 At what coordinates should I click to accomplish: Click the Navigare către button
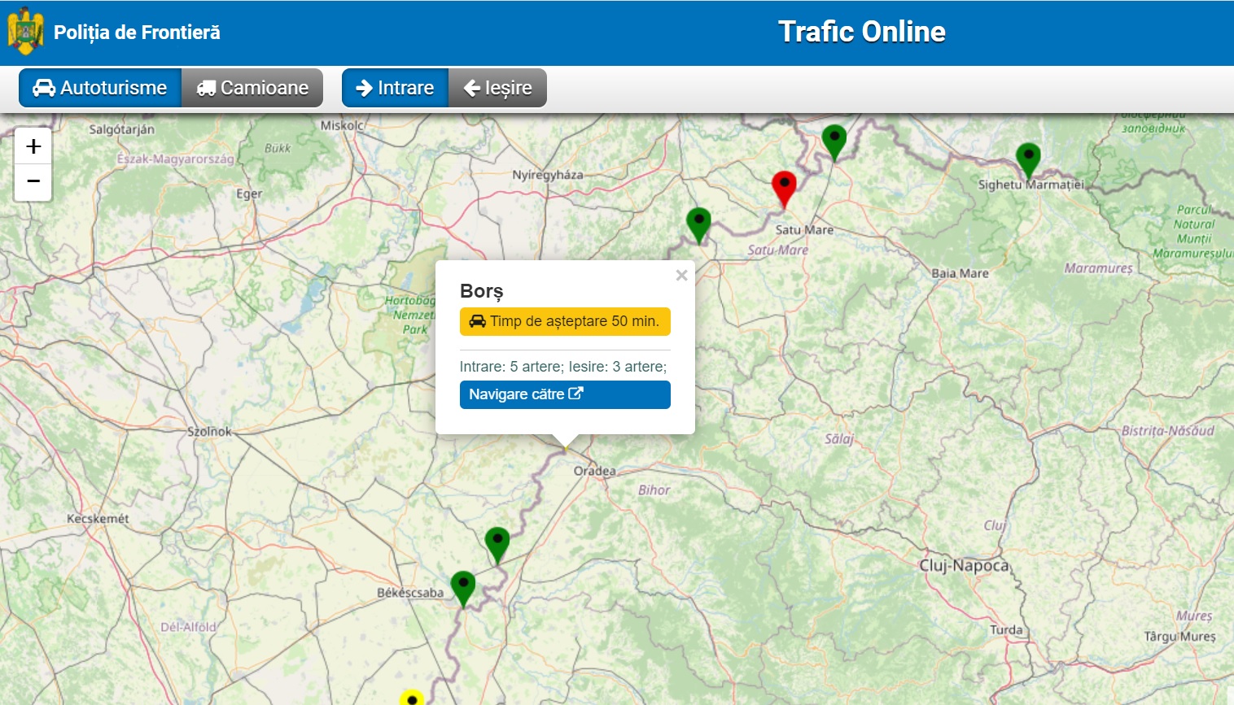[x=565, y=394]
